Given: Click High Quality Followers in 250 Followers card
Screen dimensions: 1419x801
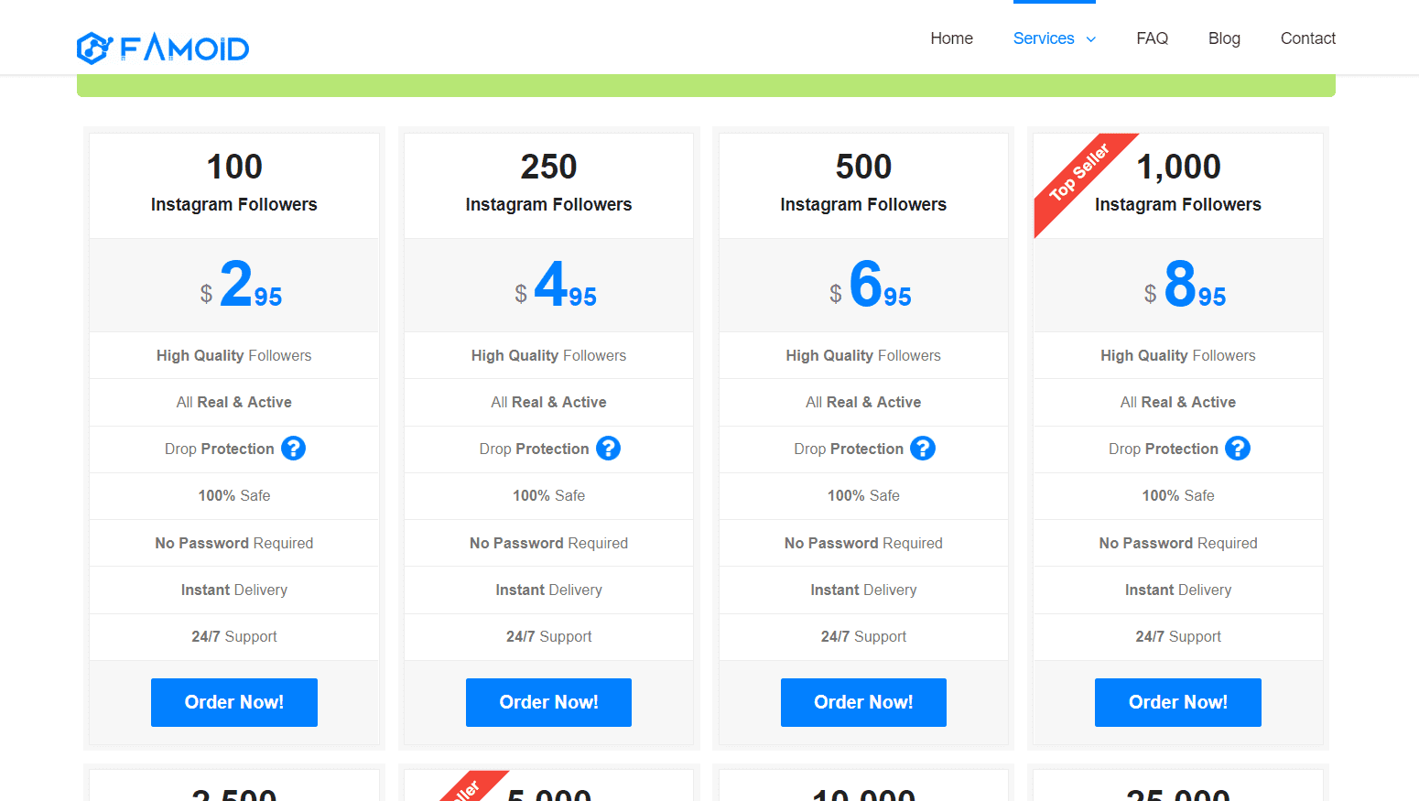Looking at the screenshot, I should [549, 355].
